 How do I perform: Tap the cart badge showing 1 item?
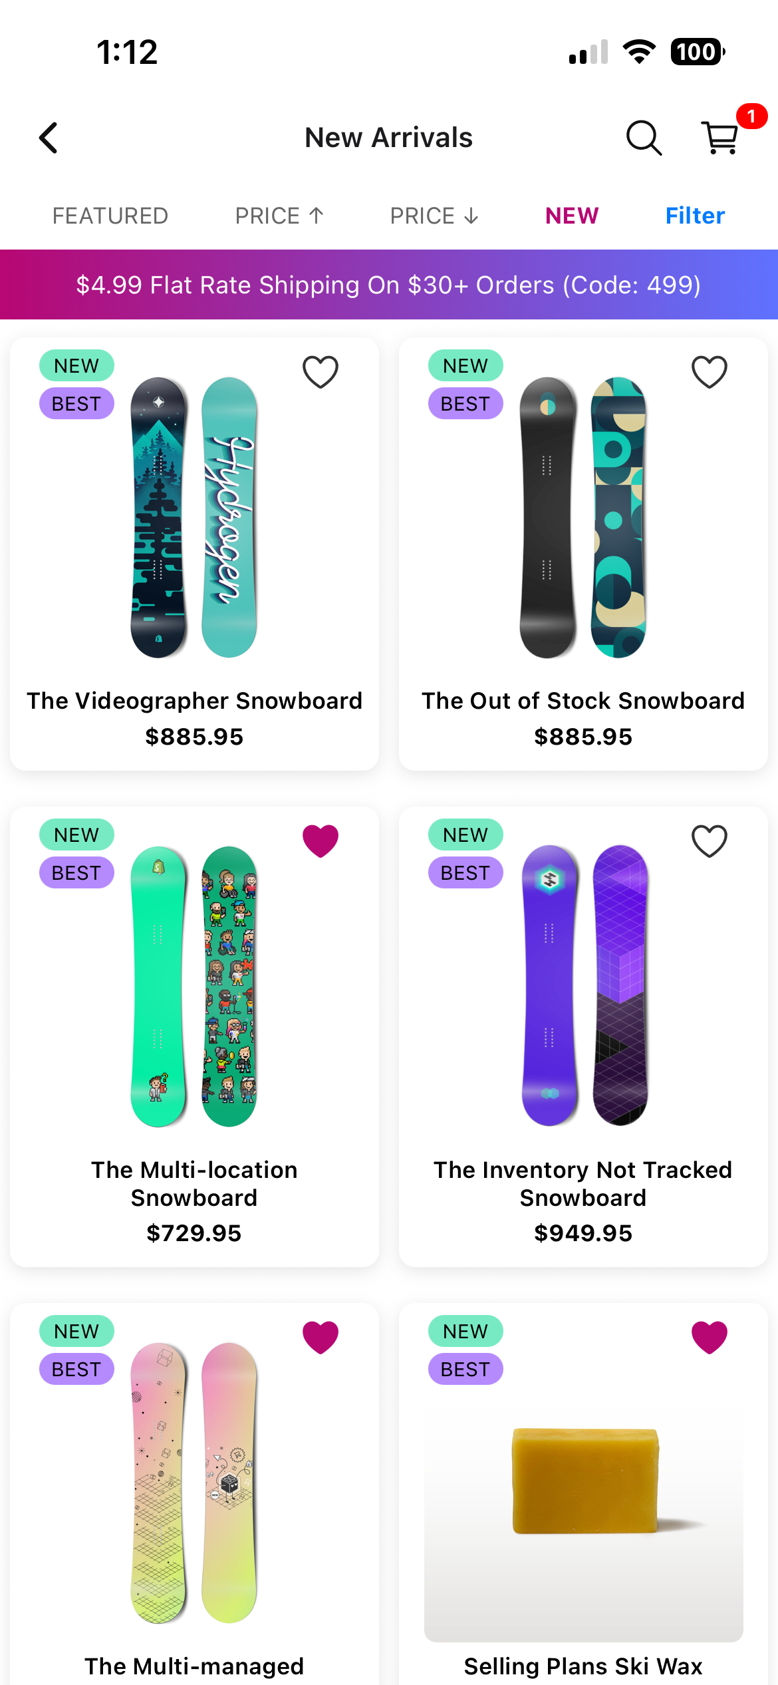pyautogui.click(x=751, y=116)
